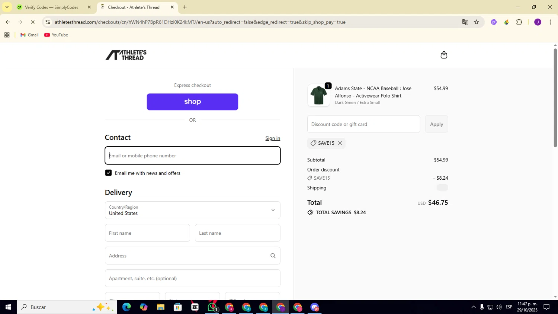
Task: Open the Windows Start menu
Action: coord(8,307)
